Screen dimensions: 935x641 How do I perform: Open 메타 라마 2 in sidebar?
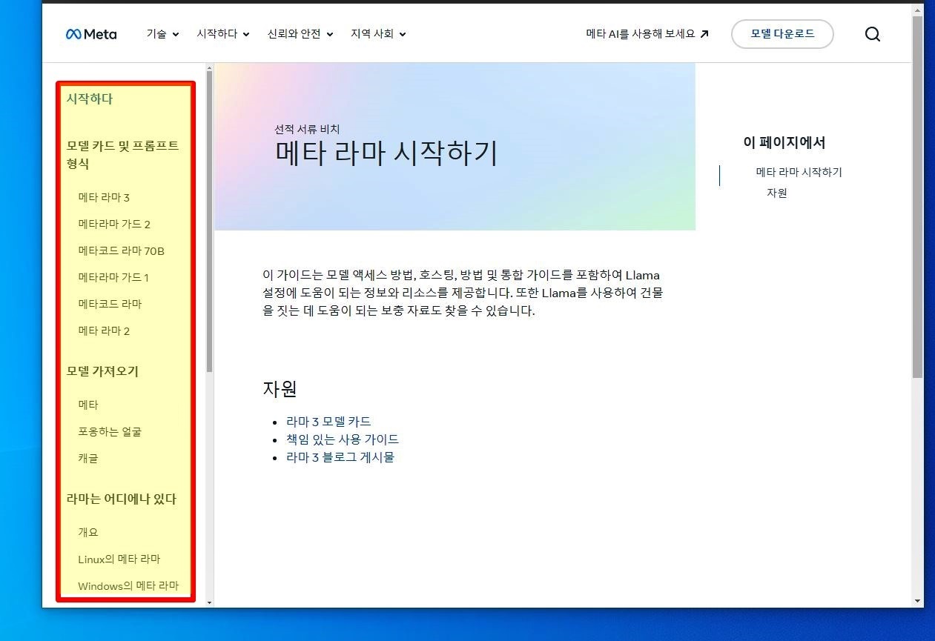click(104, 331)
